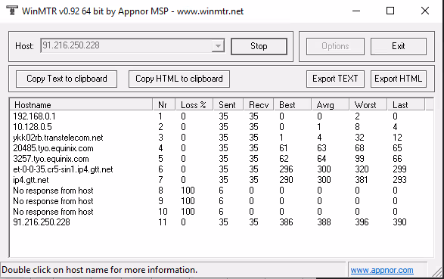This screenshot has height=279, width=444.
Task: Click the Exit button
Action: [398, 46]
